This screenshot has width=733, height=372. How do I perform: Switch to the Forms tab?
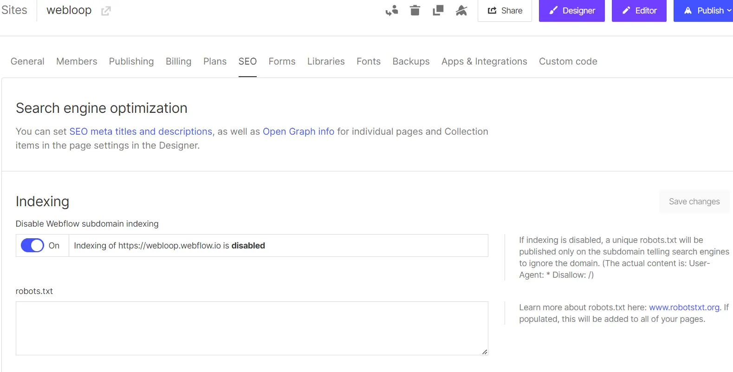tap(282, 61)
